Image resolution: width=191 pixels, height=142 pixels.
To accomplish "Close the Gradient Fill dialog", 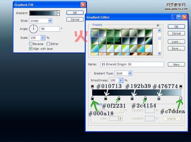I will [x=83, y=5].
